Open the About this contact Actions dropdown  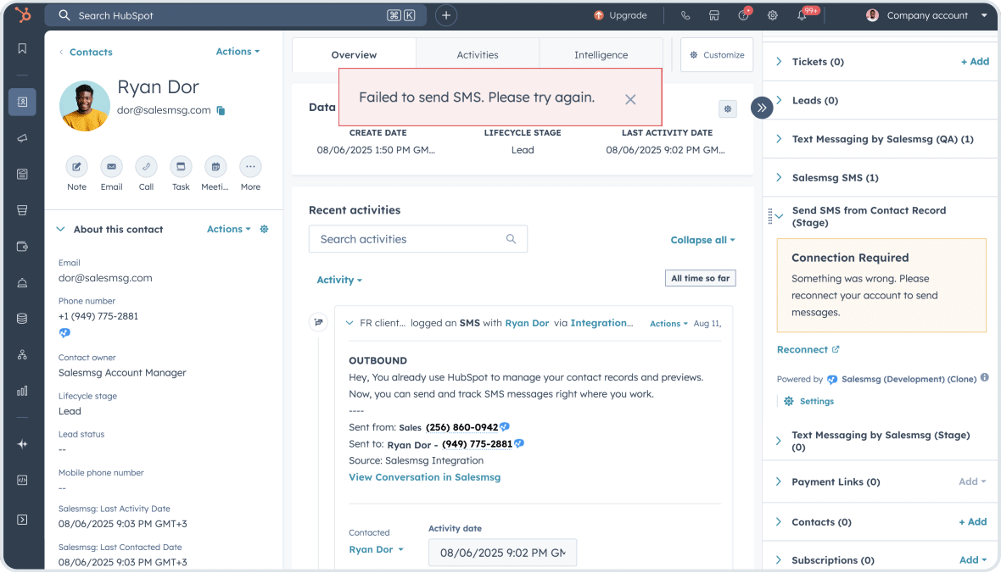click(228, 229)
